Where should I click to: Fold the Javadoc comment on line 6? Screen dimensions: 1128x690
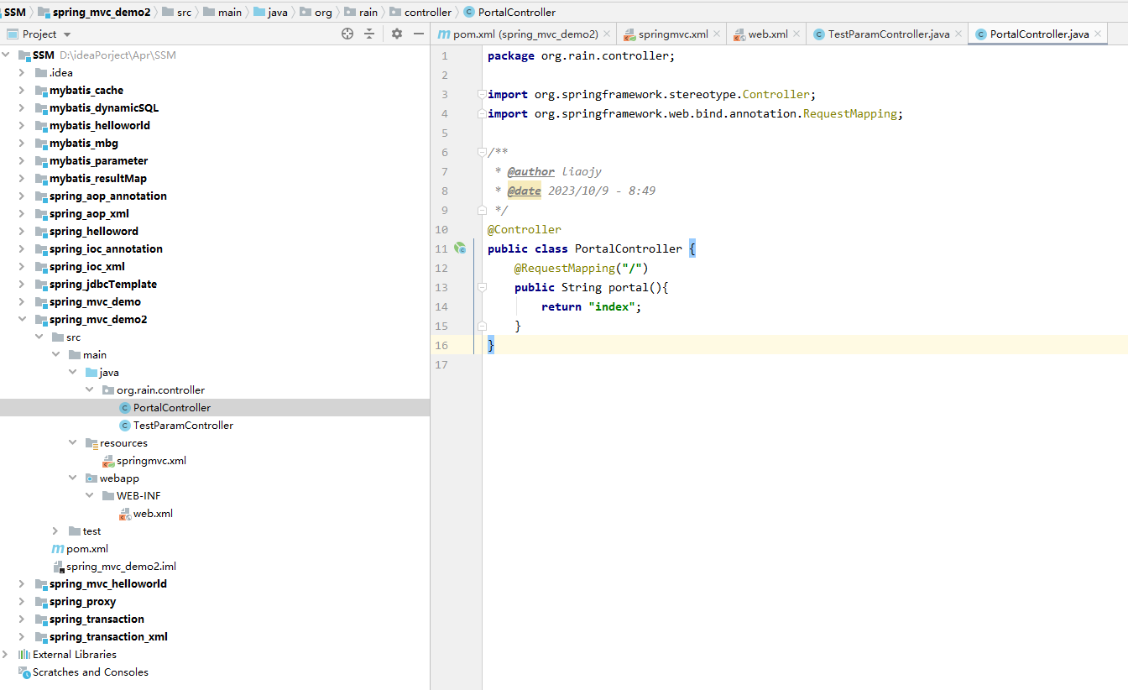481,152
